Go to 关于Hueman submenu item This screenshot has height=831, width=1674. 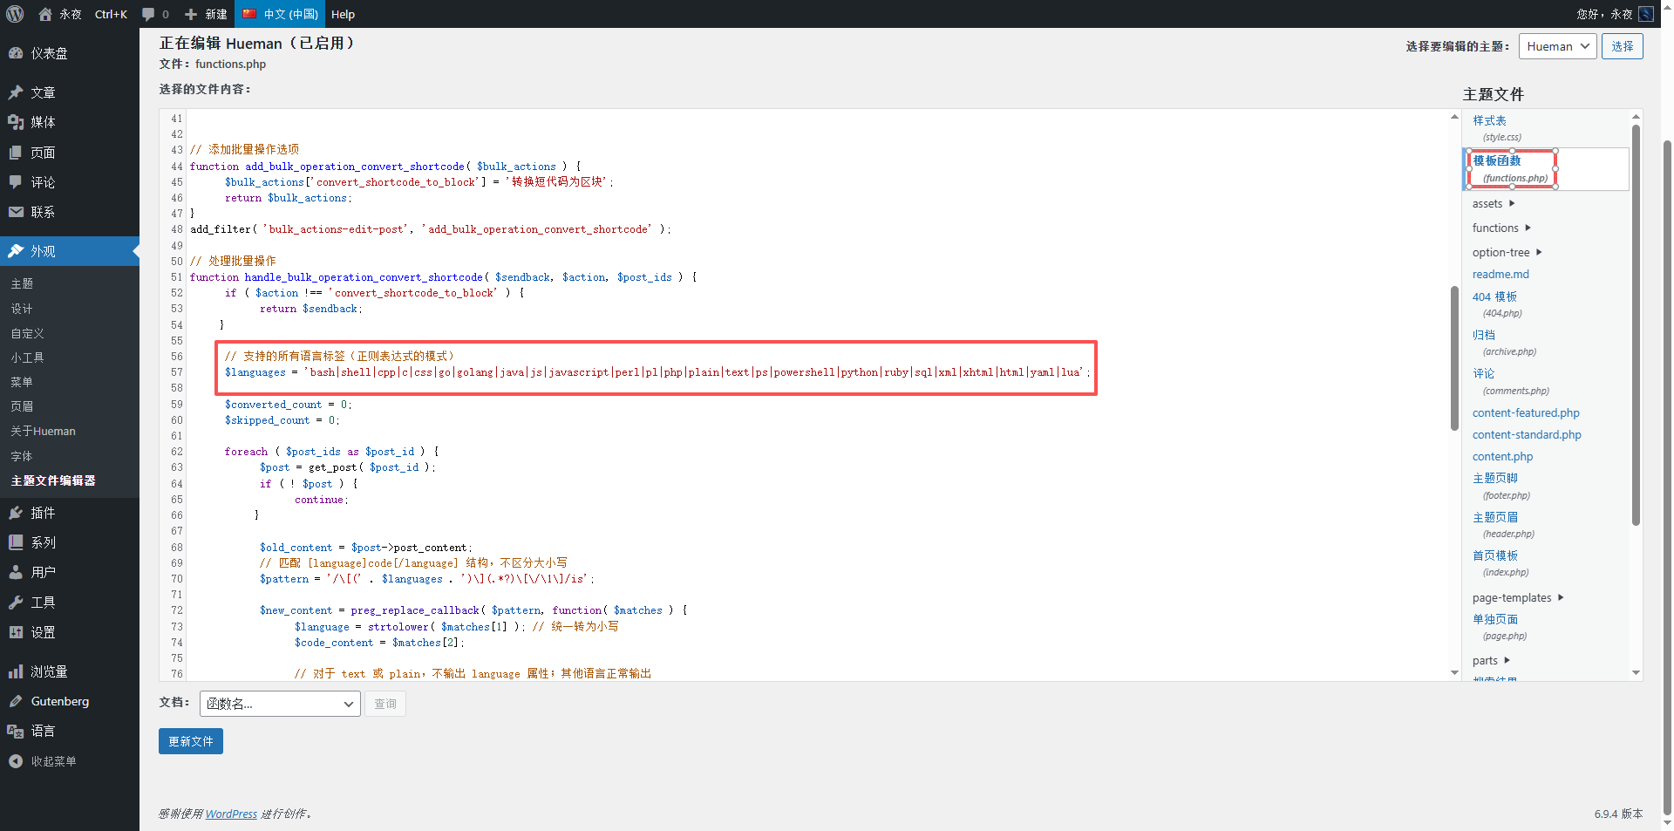43,431
